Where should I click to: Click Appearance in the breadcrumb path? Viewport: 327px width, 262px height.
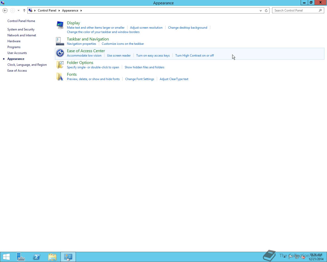70,10
